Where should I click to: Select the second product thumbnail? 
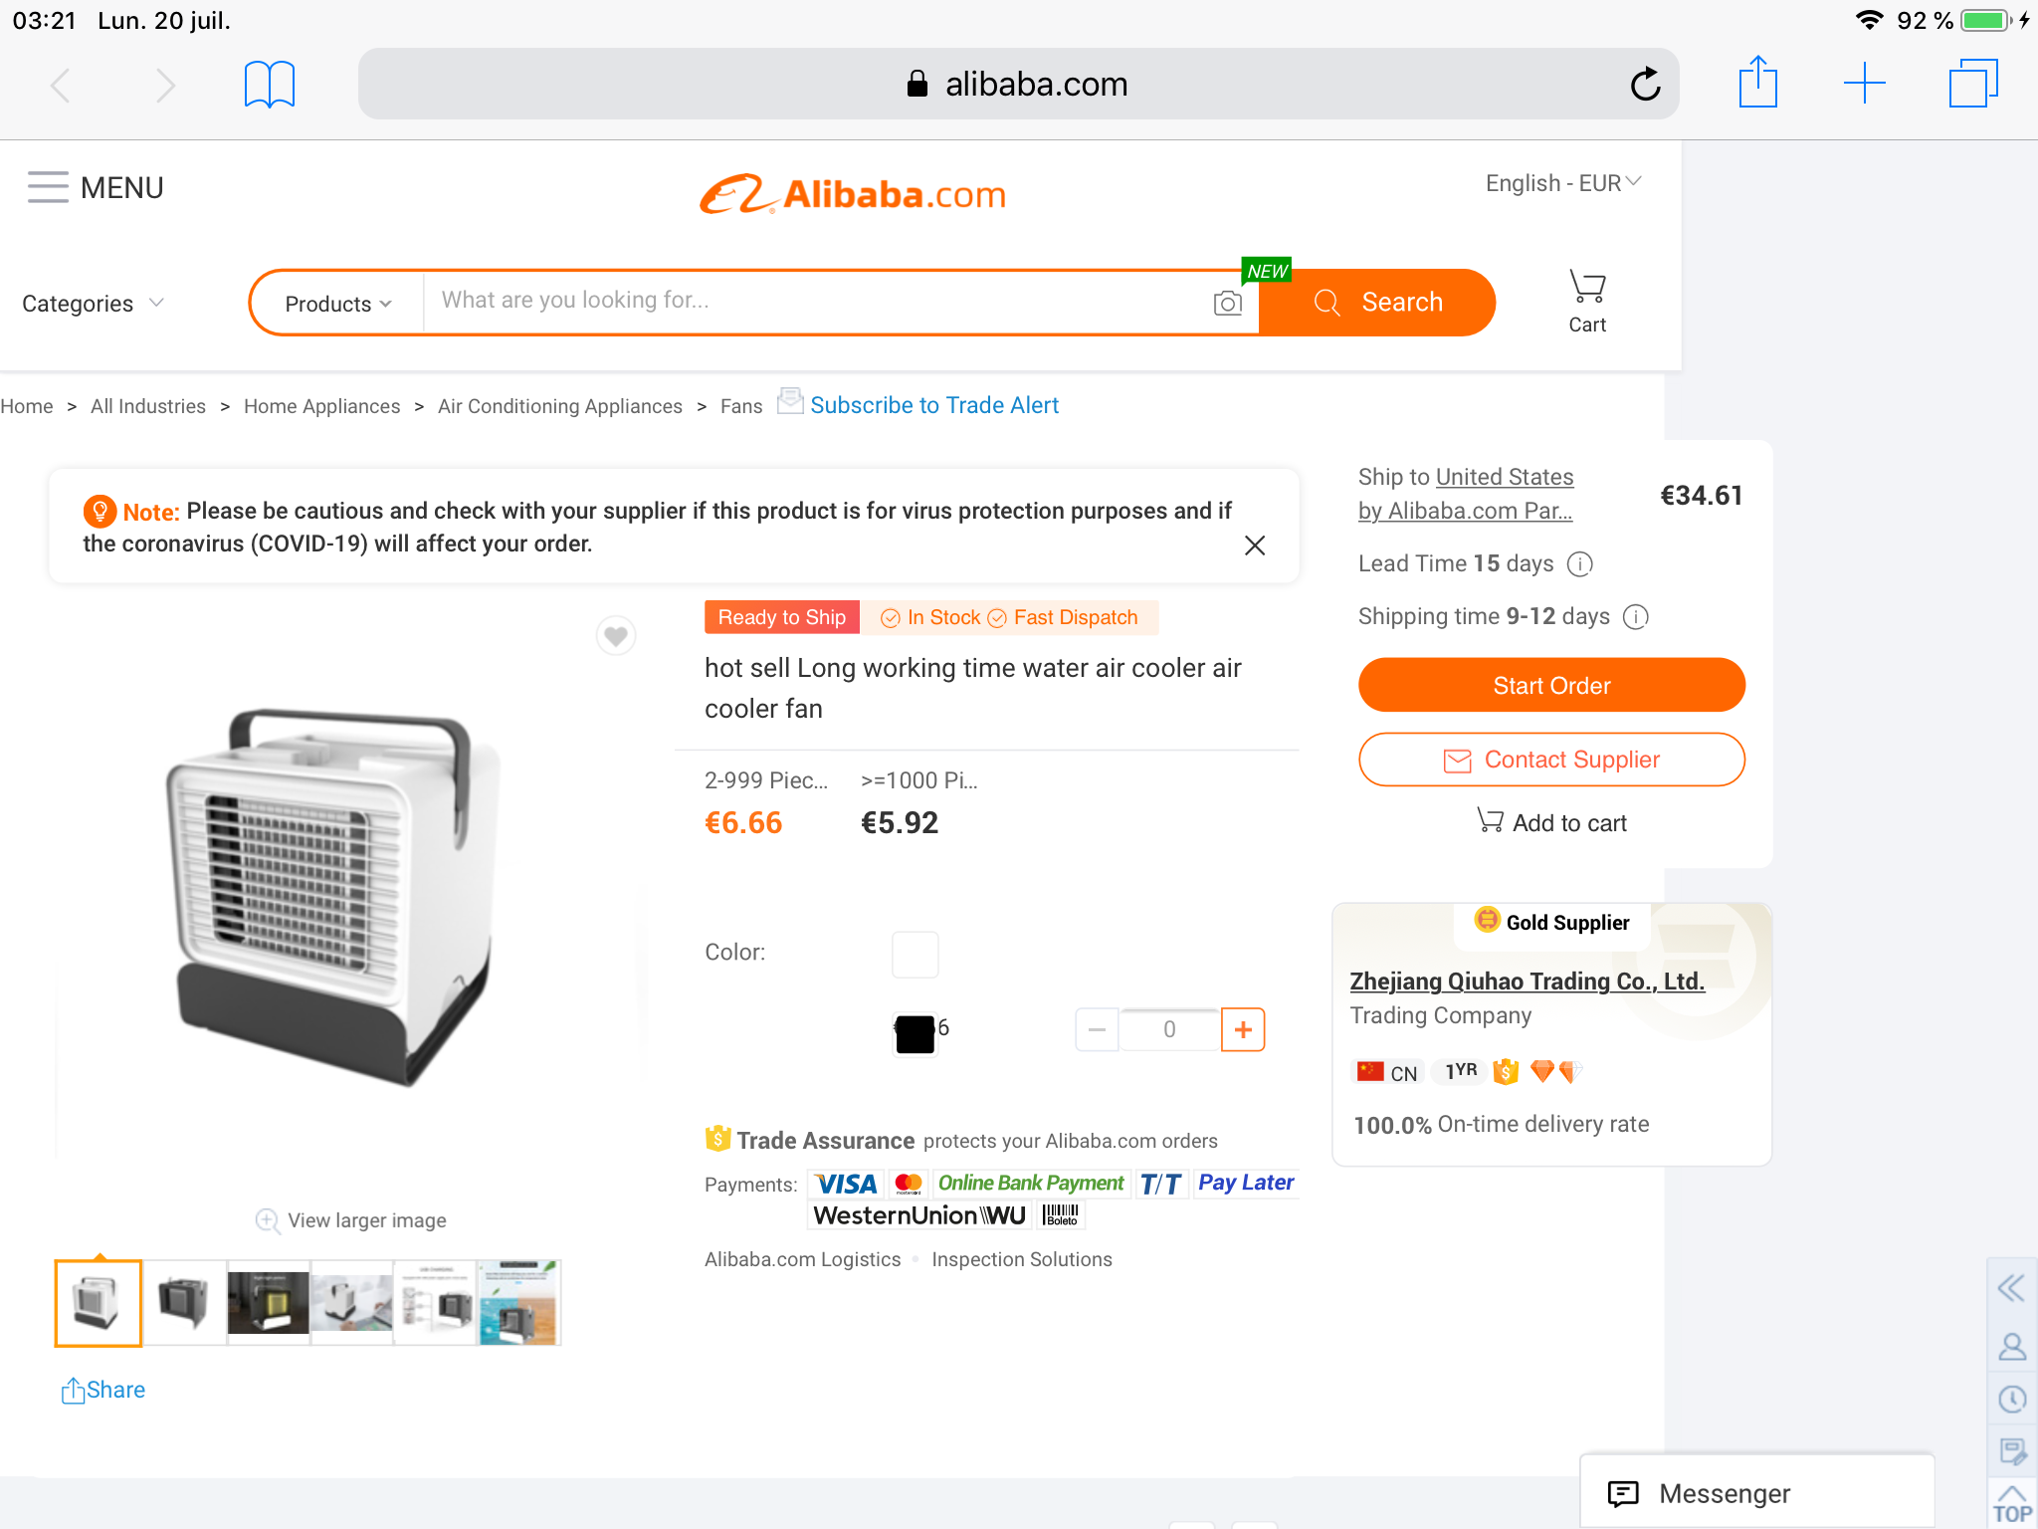(x=184, y=1302)
